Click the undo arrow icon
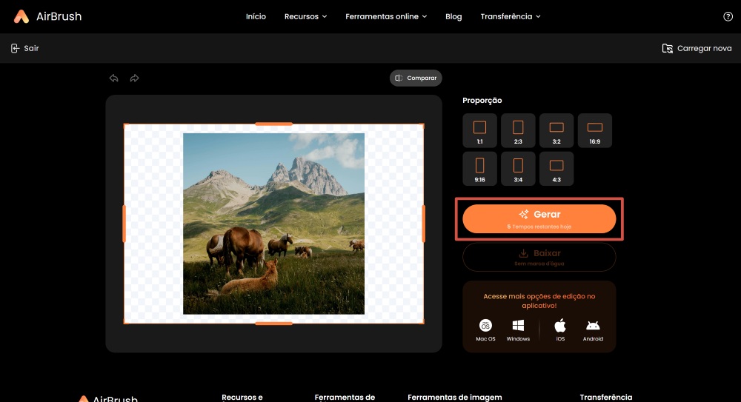Screen dimensions: 741x402 coord(114,78)
